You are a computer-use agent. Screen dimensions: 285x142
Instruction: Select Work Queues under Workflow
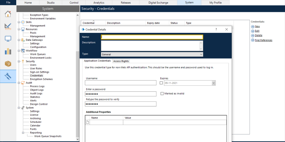[38, 54]
